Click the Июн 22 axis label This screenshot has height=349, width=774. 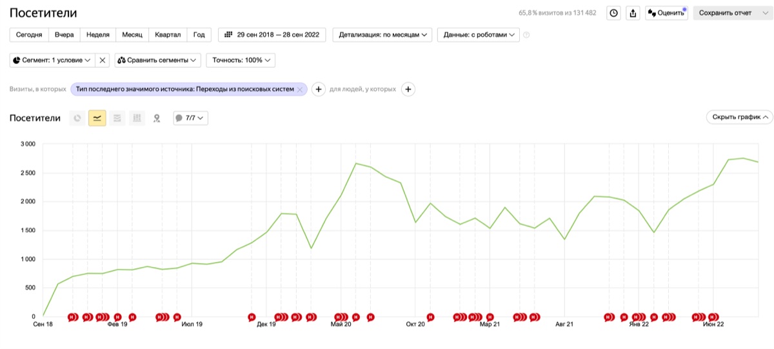pyautogui.click(x=713, y=324)
